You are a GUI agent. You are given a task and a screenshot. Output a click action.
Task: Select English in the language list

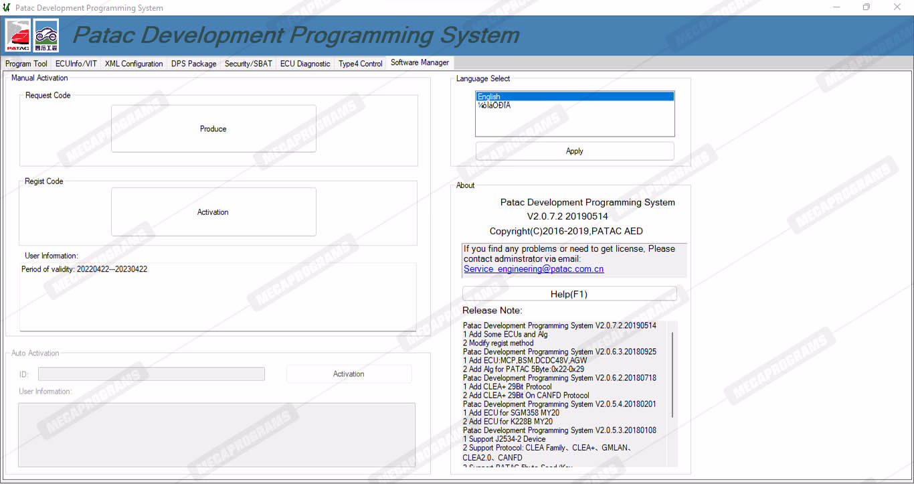pos(575,96)
